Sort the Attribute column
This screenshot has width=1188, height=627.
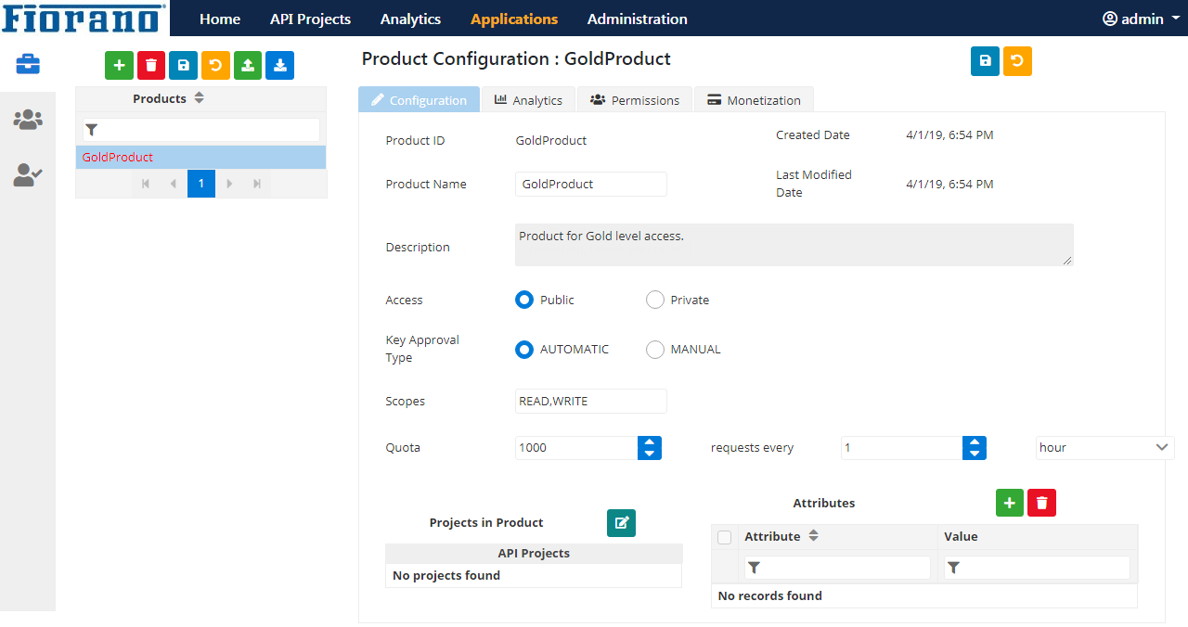point(814,536)
